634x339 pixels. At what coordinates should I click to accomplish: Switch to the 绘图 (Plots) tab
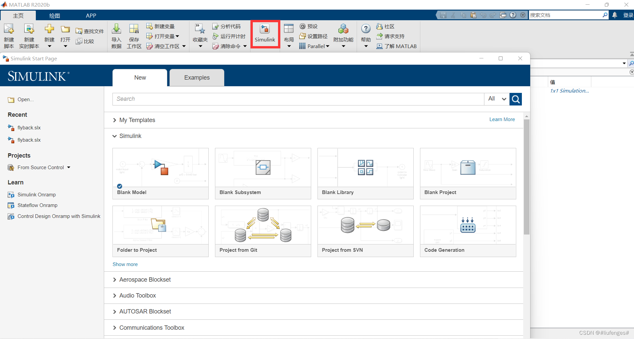point(54,15)
